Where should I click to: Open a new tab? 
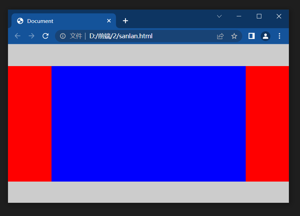click(x=125, y=21)
